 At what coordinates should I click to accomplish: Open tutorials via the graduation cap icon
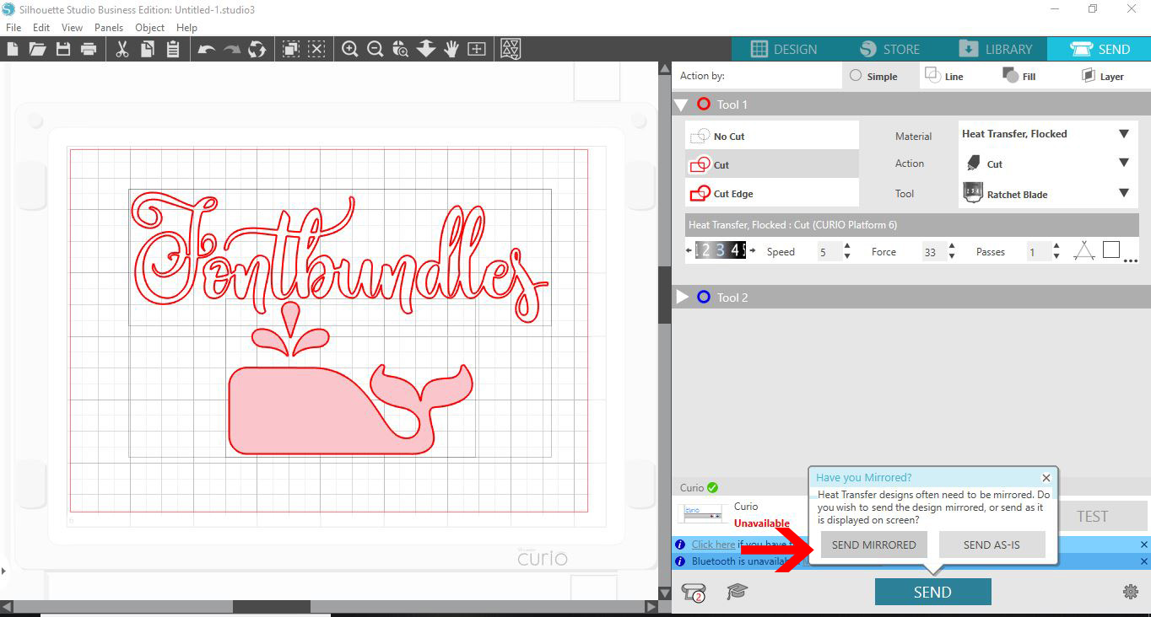point(737,592)
